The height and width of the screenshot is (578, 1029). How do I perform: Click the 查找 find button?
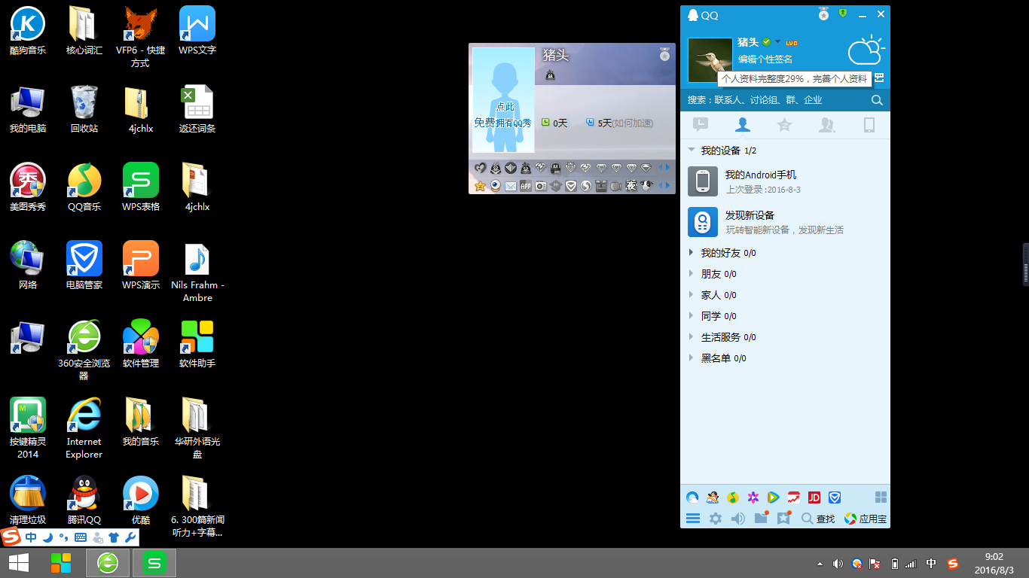[x=818, y=519]
